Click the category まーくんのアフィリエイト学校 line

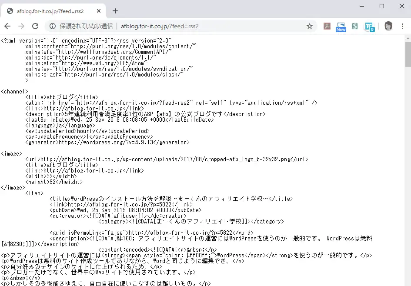(191, 222)
